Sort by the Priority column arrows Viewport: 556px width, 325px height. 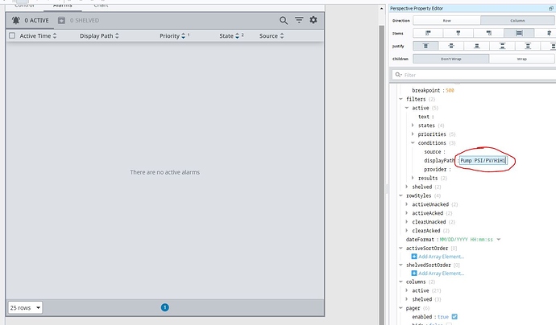pos(184,35)
